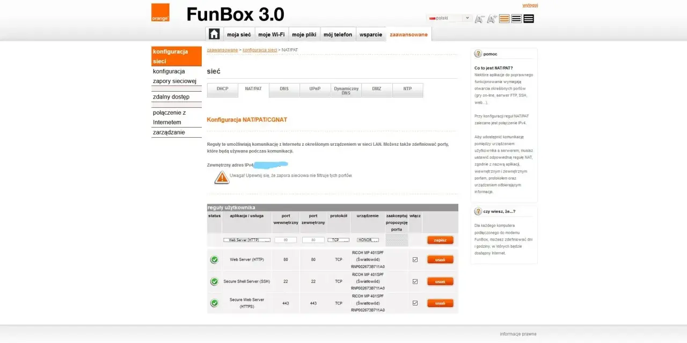Click 'Secure Shell Server (SSH)' service name
The width and height of the screenshot is (687, 343).
point(247,281)
